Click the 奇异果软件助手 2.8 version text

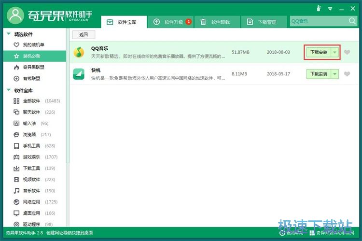tap(25, 233)
